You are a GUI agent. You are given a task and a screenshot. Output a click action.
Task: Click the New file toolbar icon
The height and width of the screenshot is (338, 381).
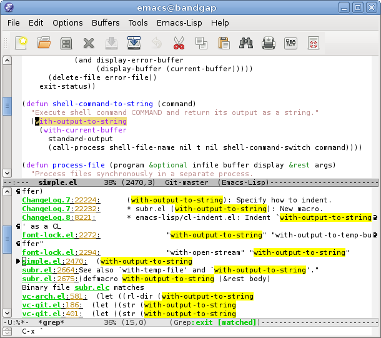pyautogui.click(x=21, y=43)
